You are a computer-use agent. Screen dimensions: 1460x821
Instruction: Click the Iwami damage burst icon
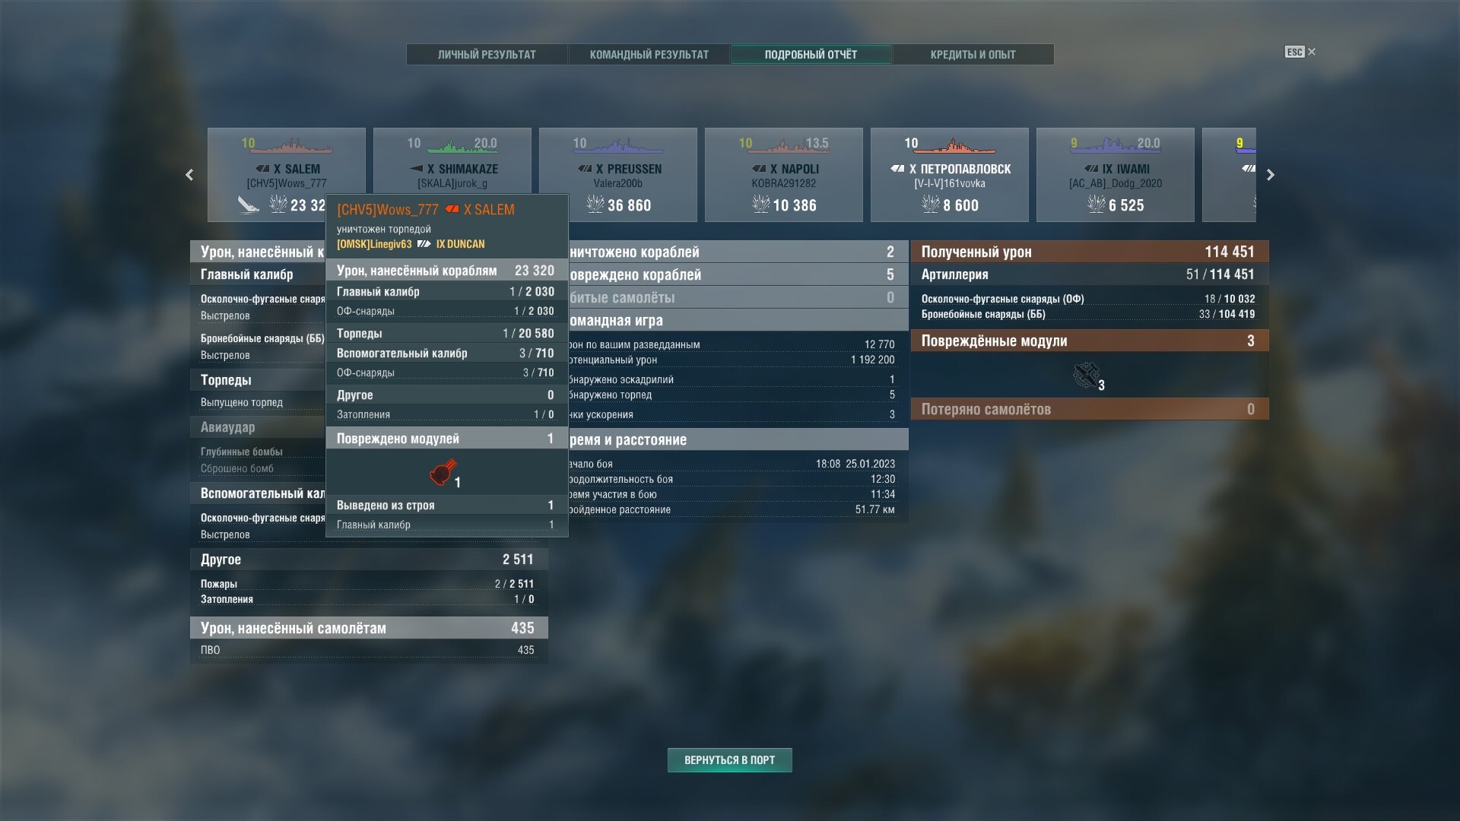click(x=1097, y=204)
